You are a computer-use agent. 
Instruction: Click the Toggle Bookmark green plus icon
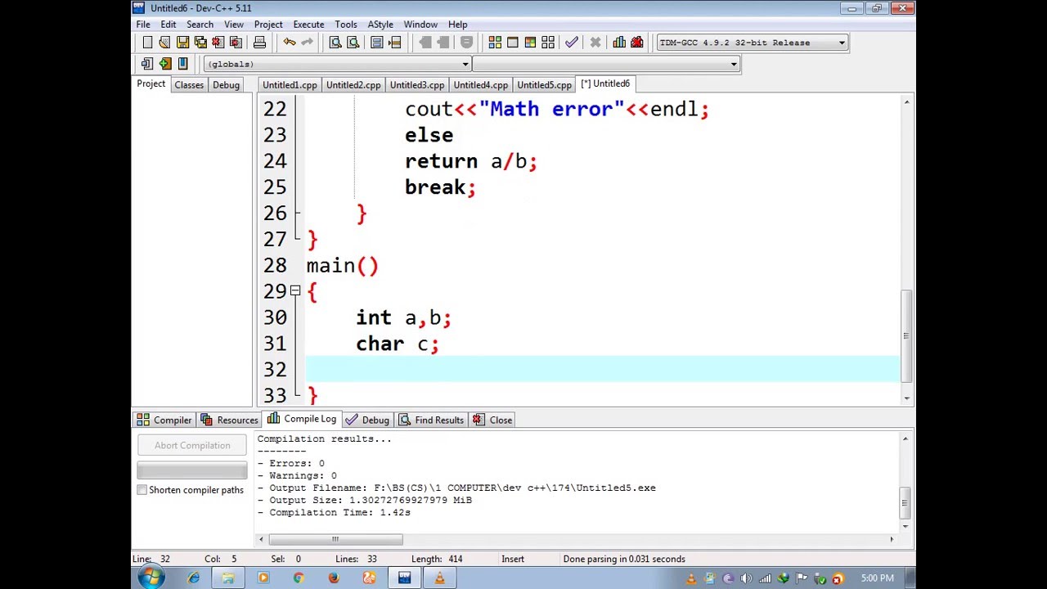[x=164, y=64]
